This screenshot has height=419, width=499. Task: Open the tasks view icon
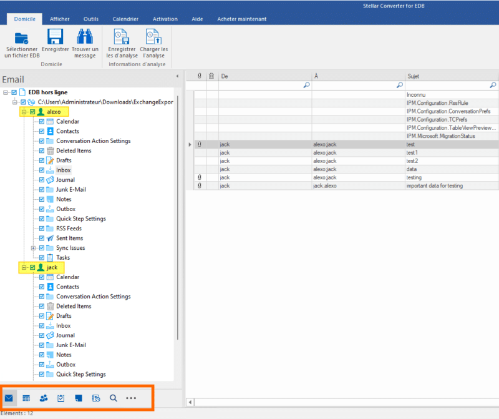[x=61, y=398]
